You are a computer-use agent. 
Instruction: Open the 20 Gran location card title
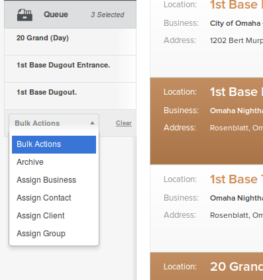click(237, 267)
